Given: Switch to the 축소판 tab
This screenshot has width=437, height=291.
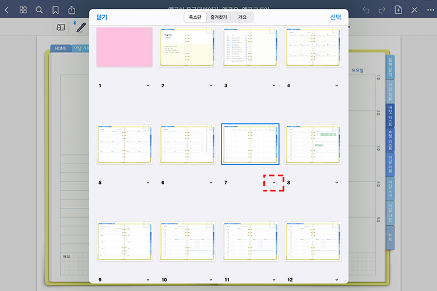Looking at the screenshot, I should 195,17.
